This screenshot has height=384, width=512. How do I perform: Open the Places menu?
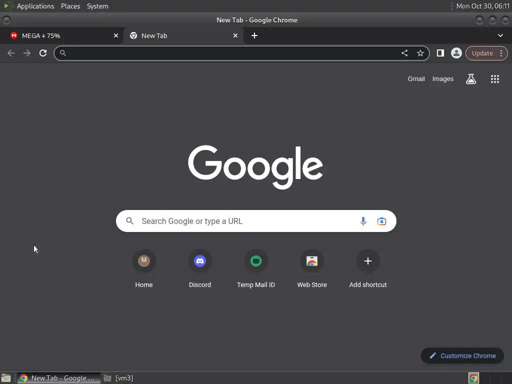70,6
